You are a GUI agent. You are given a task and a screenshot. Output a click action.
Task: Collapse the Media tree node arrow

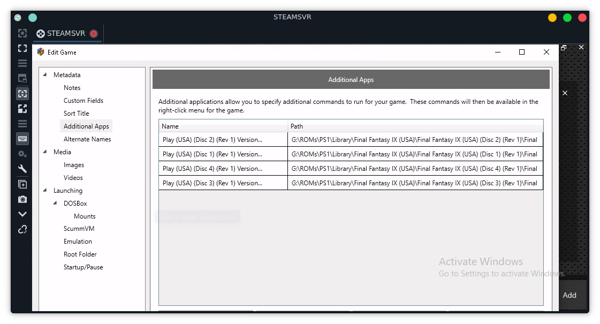pyautogui.click(x=45, y=152)
